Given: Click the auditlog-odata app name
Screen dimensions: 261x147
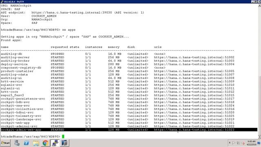Looking at the screenshot, I should pos(14,74).
